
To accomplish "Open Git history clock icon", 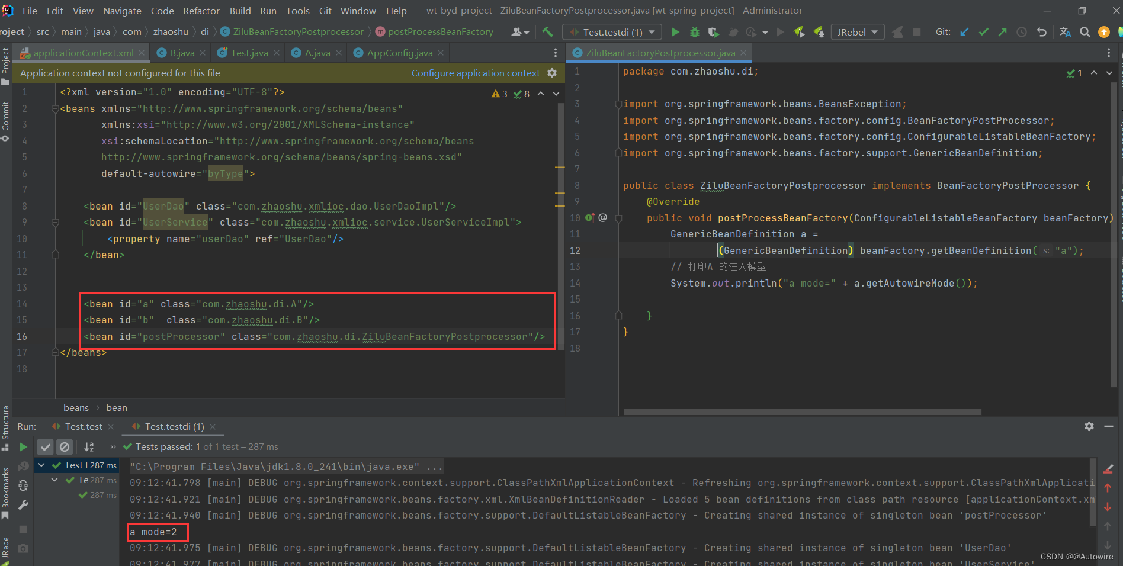I will (1022, 32).
